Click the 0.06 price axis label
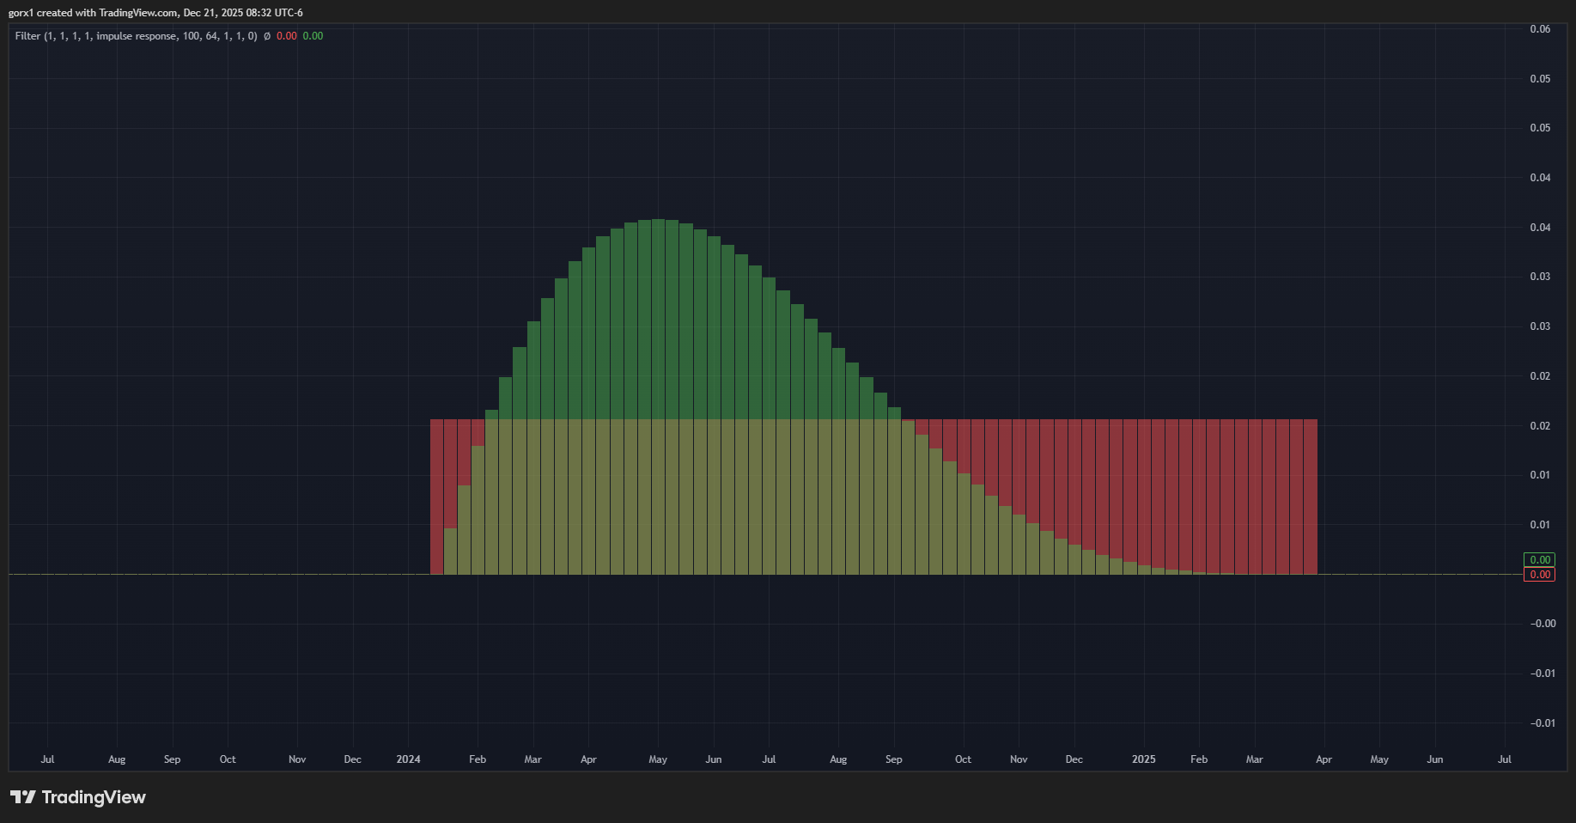Viewport: 1576px width, 823px height. click(x=1540, y=29)
